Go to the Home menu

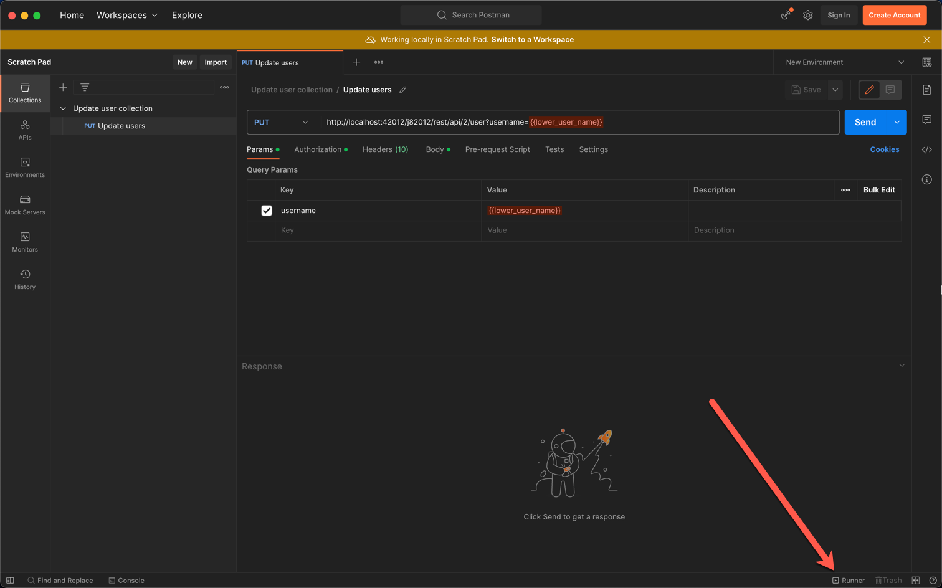tap(72, 15)
